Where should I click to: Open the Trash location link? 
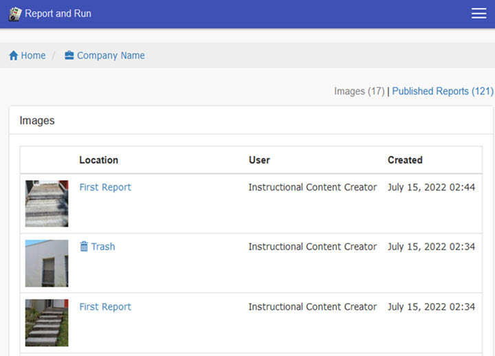pyautogui.click(x=103, y=247)
